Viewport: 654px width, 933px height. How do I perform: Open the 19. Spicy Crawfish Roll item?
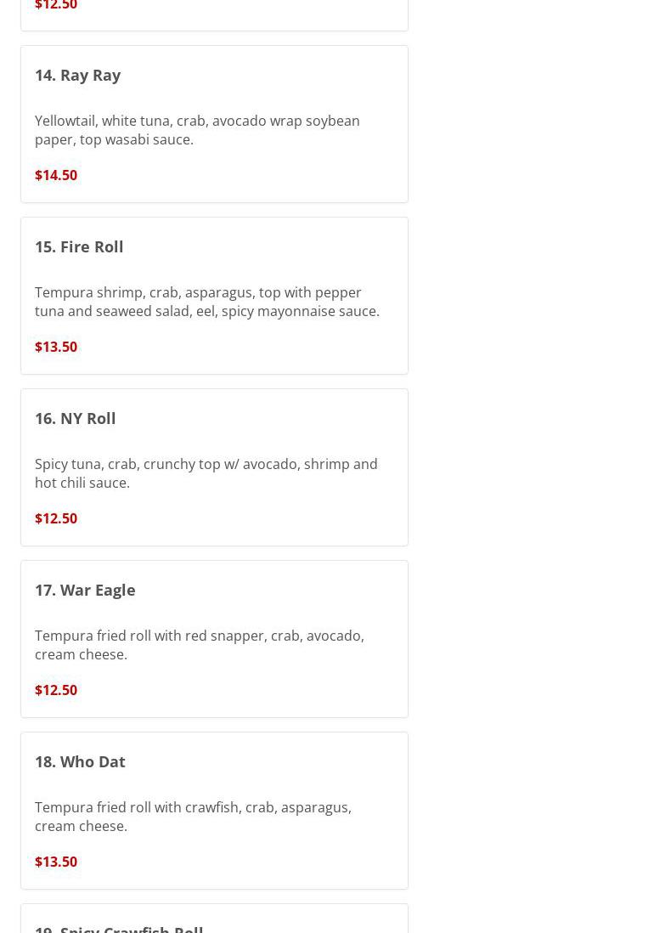pyautogui.click(x=119, y=928)
